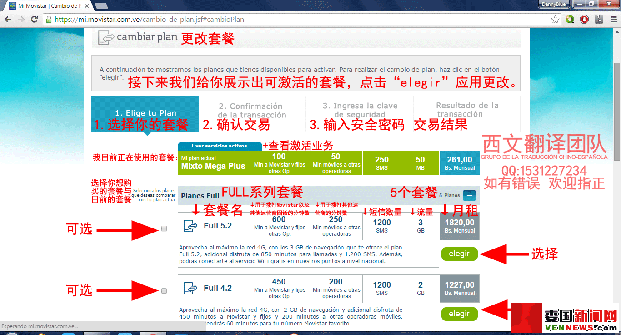Click the 'Planes Full' section title

click(200, 196)
